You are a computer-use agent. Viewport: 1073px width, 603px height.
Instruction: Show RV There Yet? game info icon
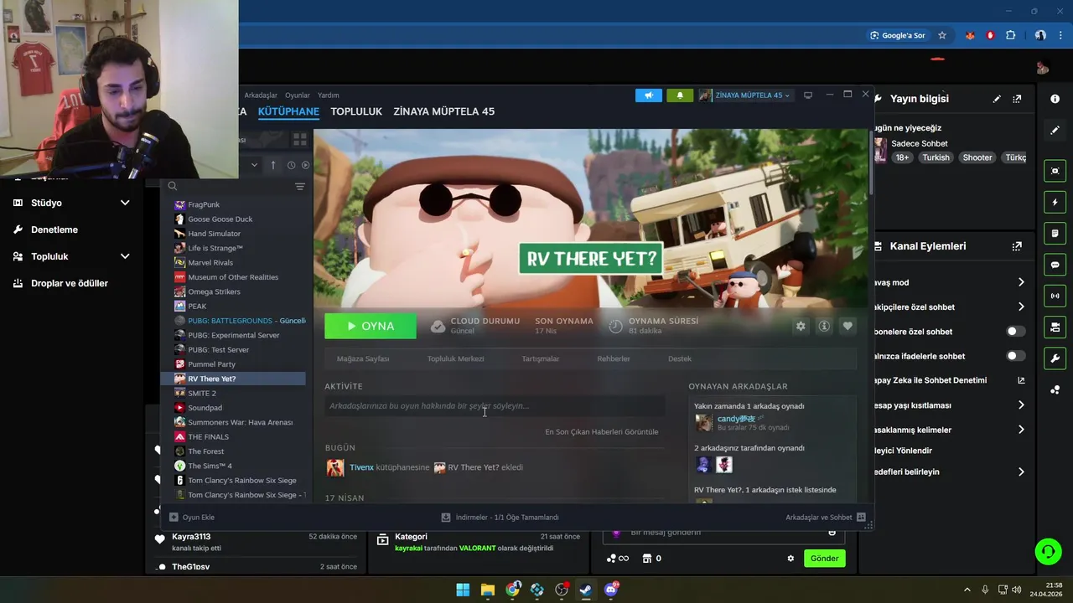click(824, 326)
